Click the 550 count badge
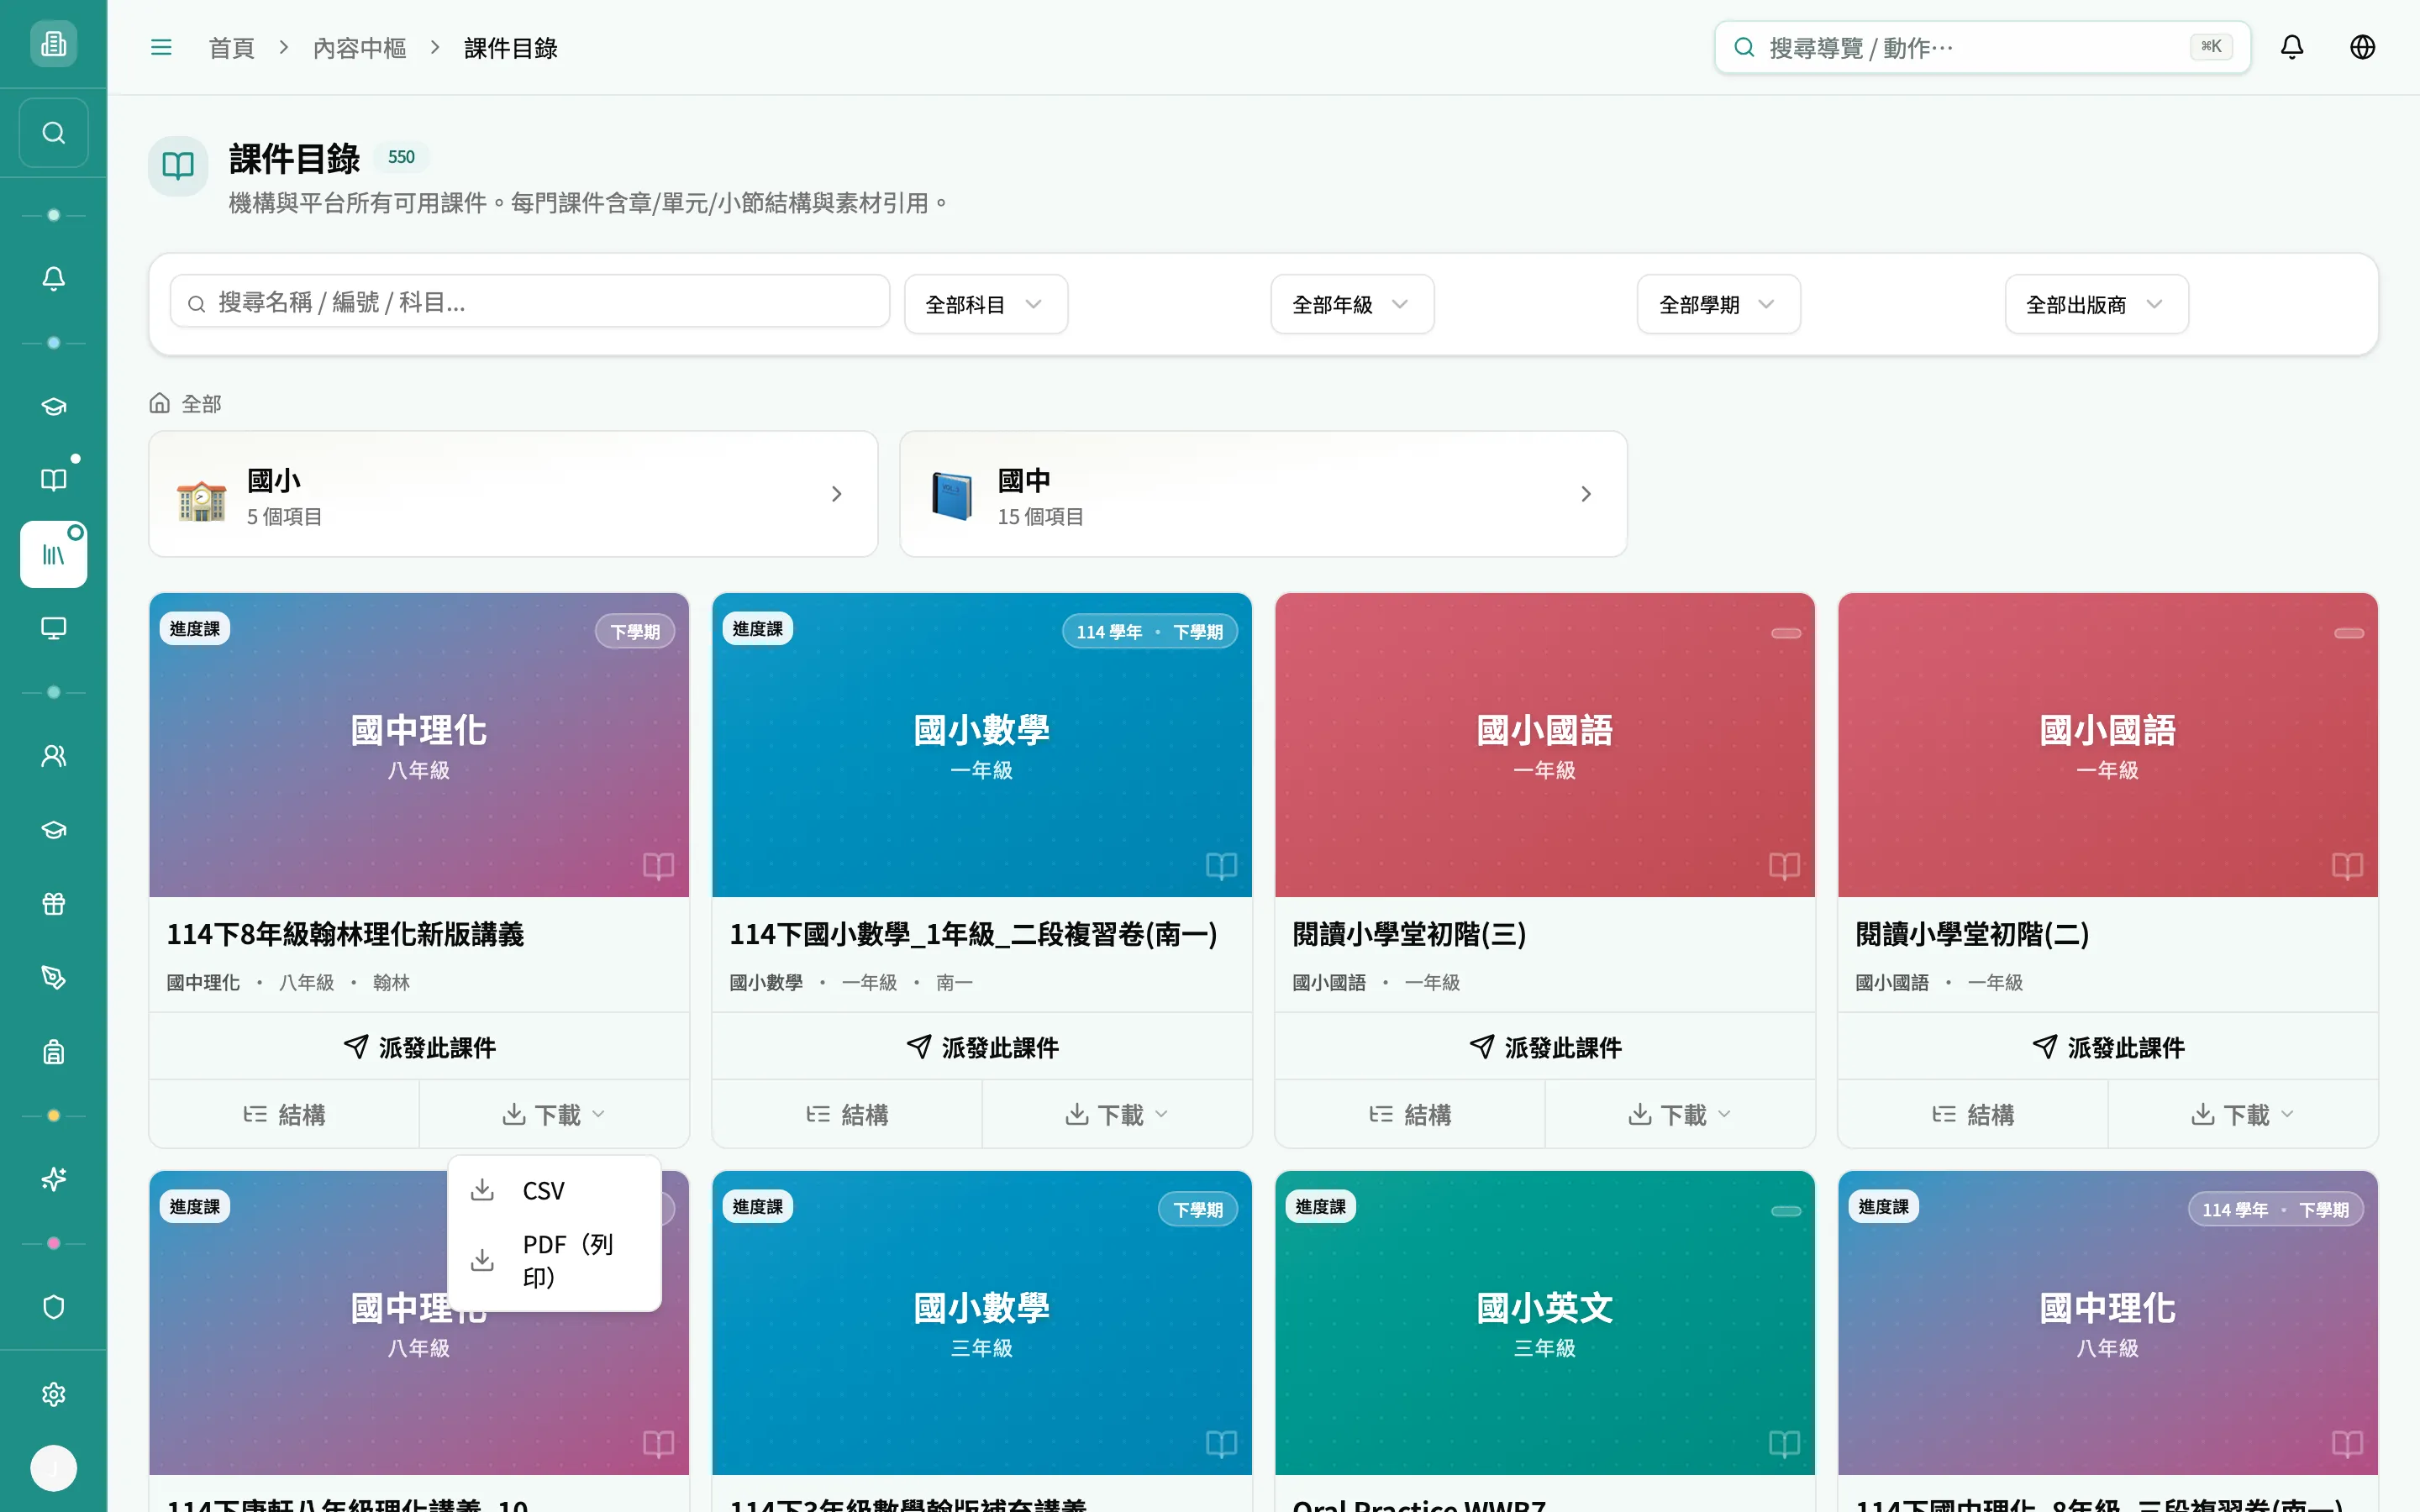The width and height of the screenshot is (2420, 1512). tap(401, 157)
